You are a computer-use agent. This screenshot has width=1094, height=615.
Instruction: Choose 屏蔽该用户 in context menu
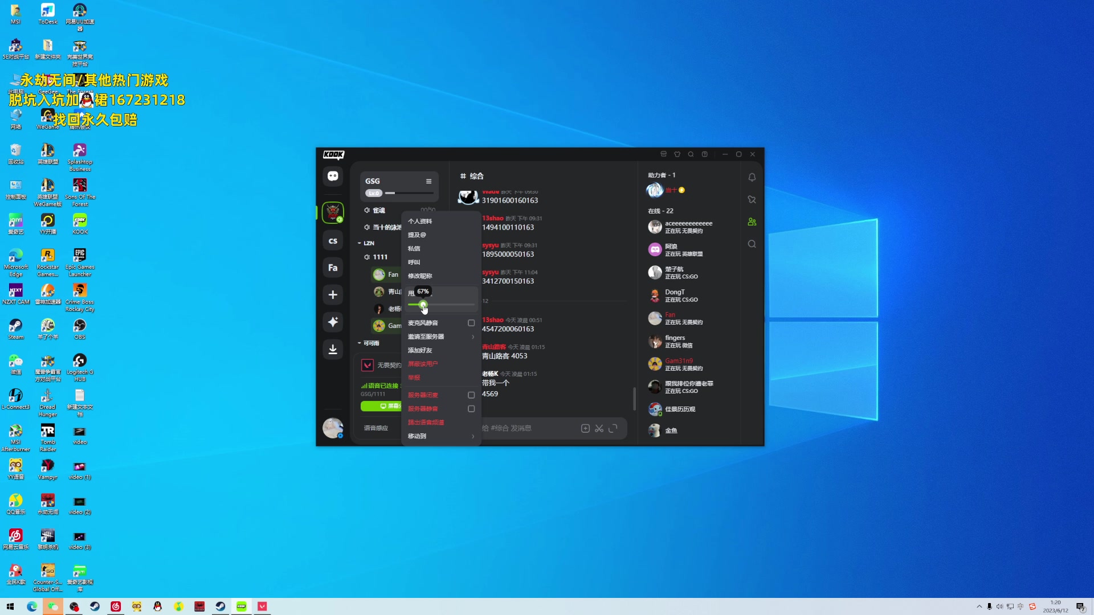(441, 364)
